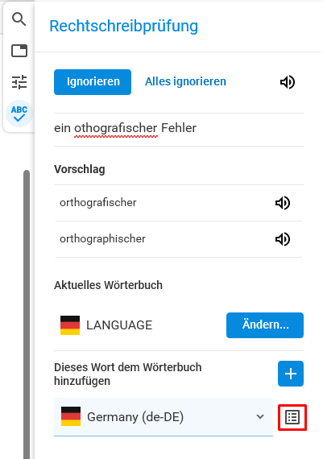Open the dictionary word list icon
Screen dimensions: 323x459
[x=292, y=417]
